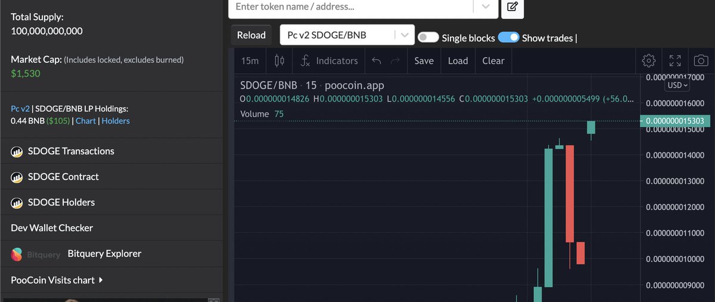
Task: Open SDOGE Holders link
Action: pos(61,203)
